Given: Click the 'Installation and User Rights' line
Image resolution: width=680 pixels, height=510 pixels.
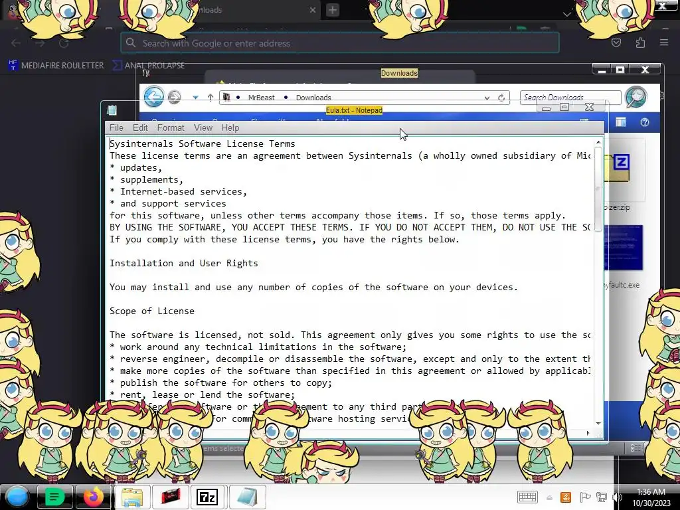Looking at the screenshot, I should tap(183, 263).
